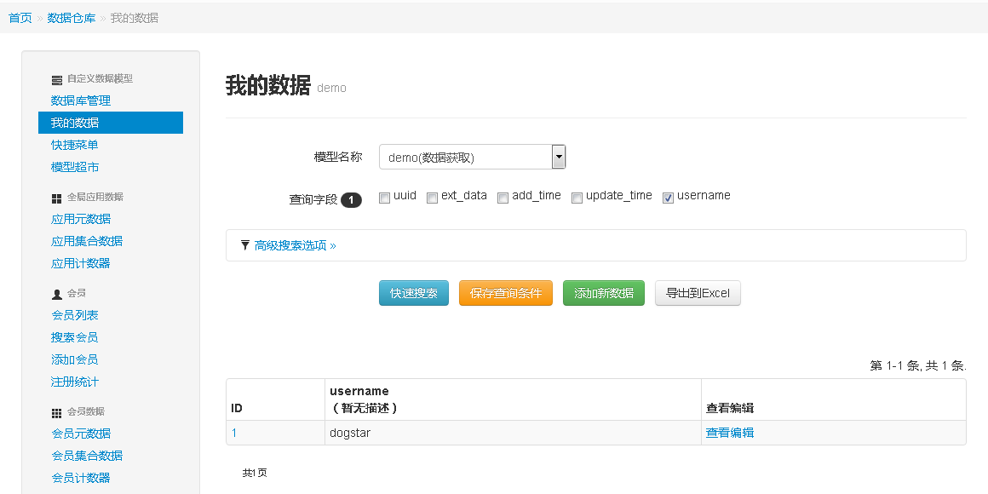
Task: Click the query field count badge
Action: tap(352, 200)
